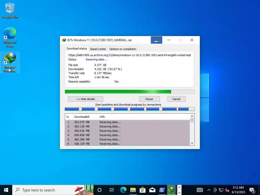Screen dimensions: 260x195
Task: Select connection row 5 with 560.389 MB
Action: point(127,139)
